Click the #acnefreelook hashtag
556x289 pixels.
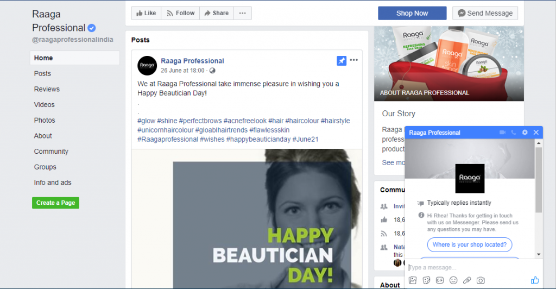point(245,121)
